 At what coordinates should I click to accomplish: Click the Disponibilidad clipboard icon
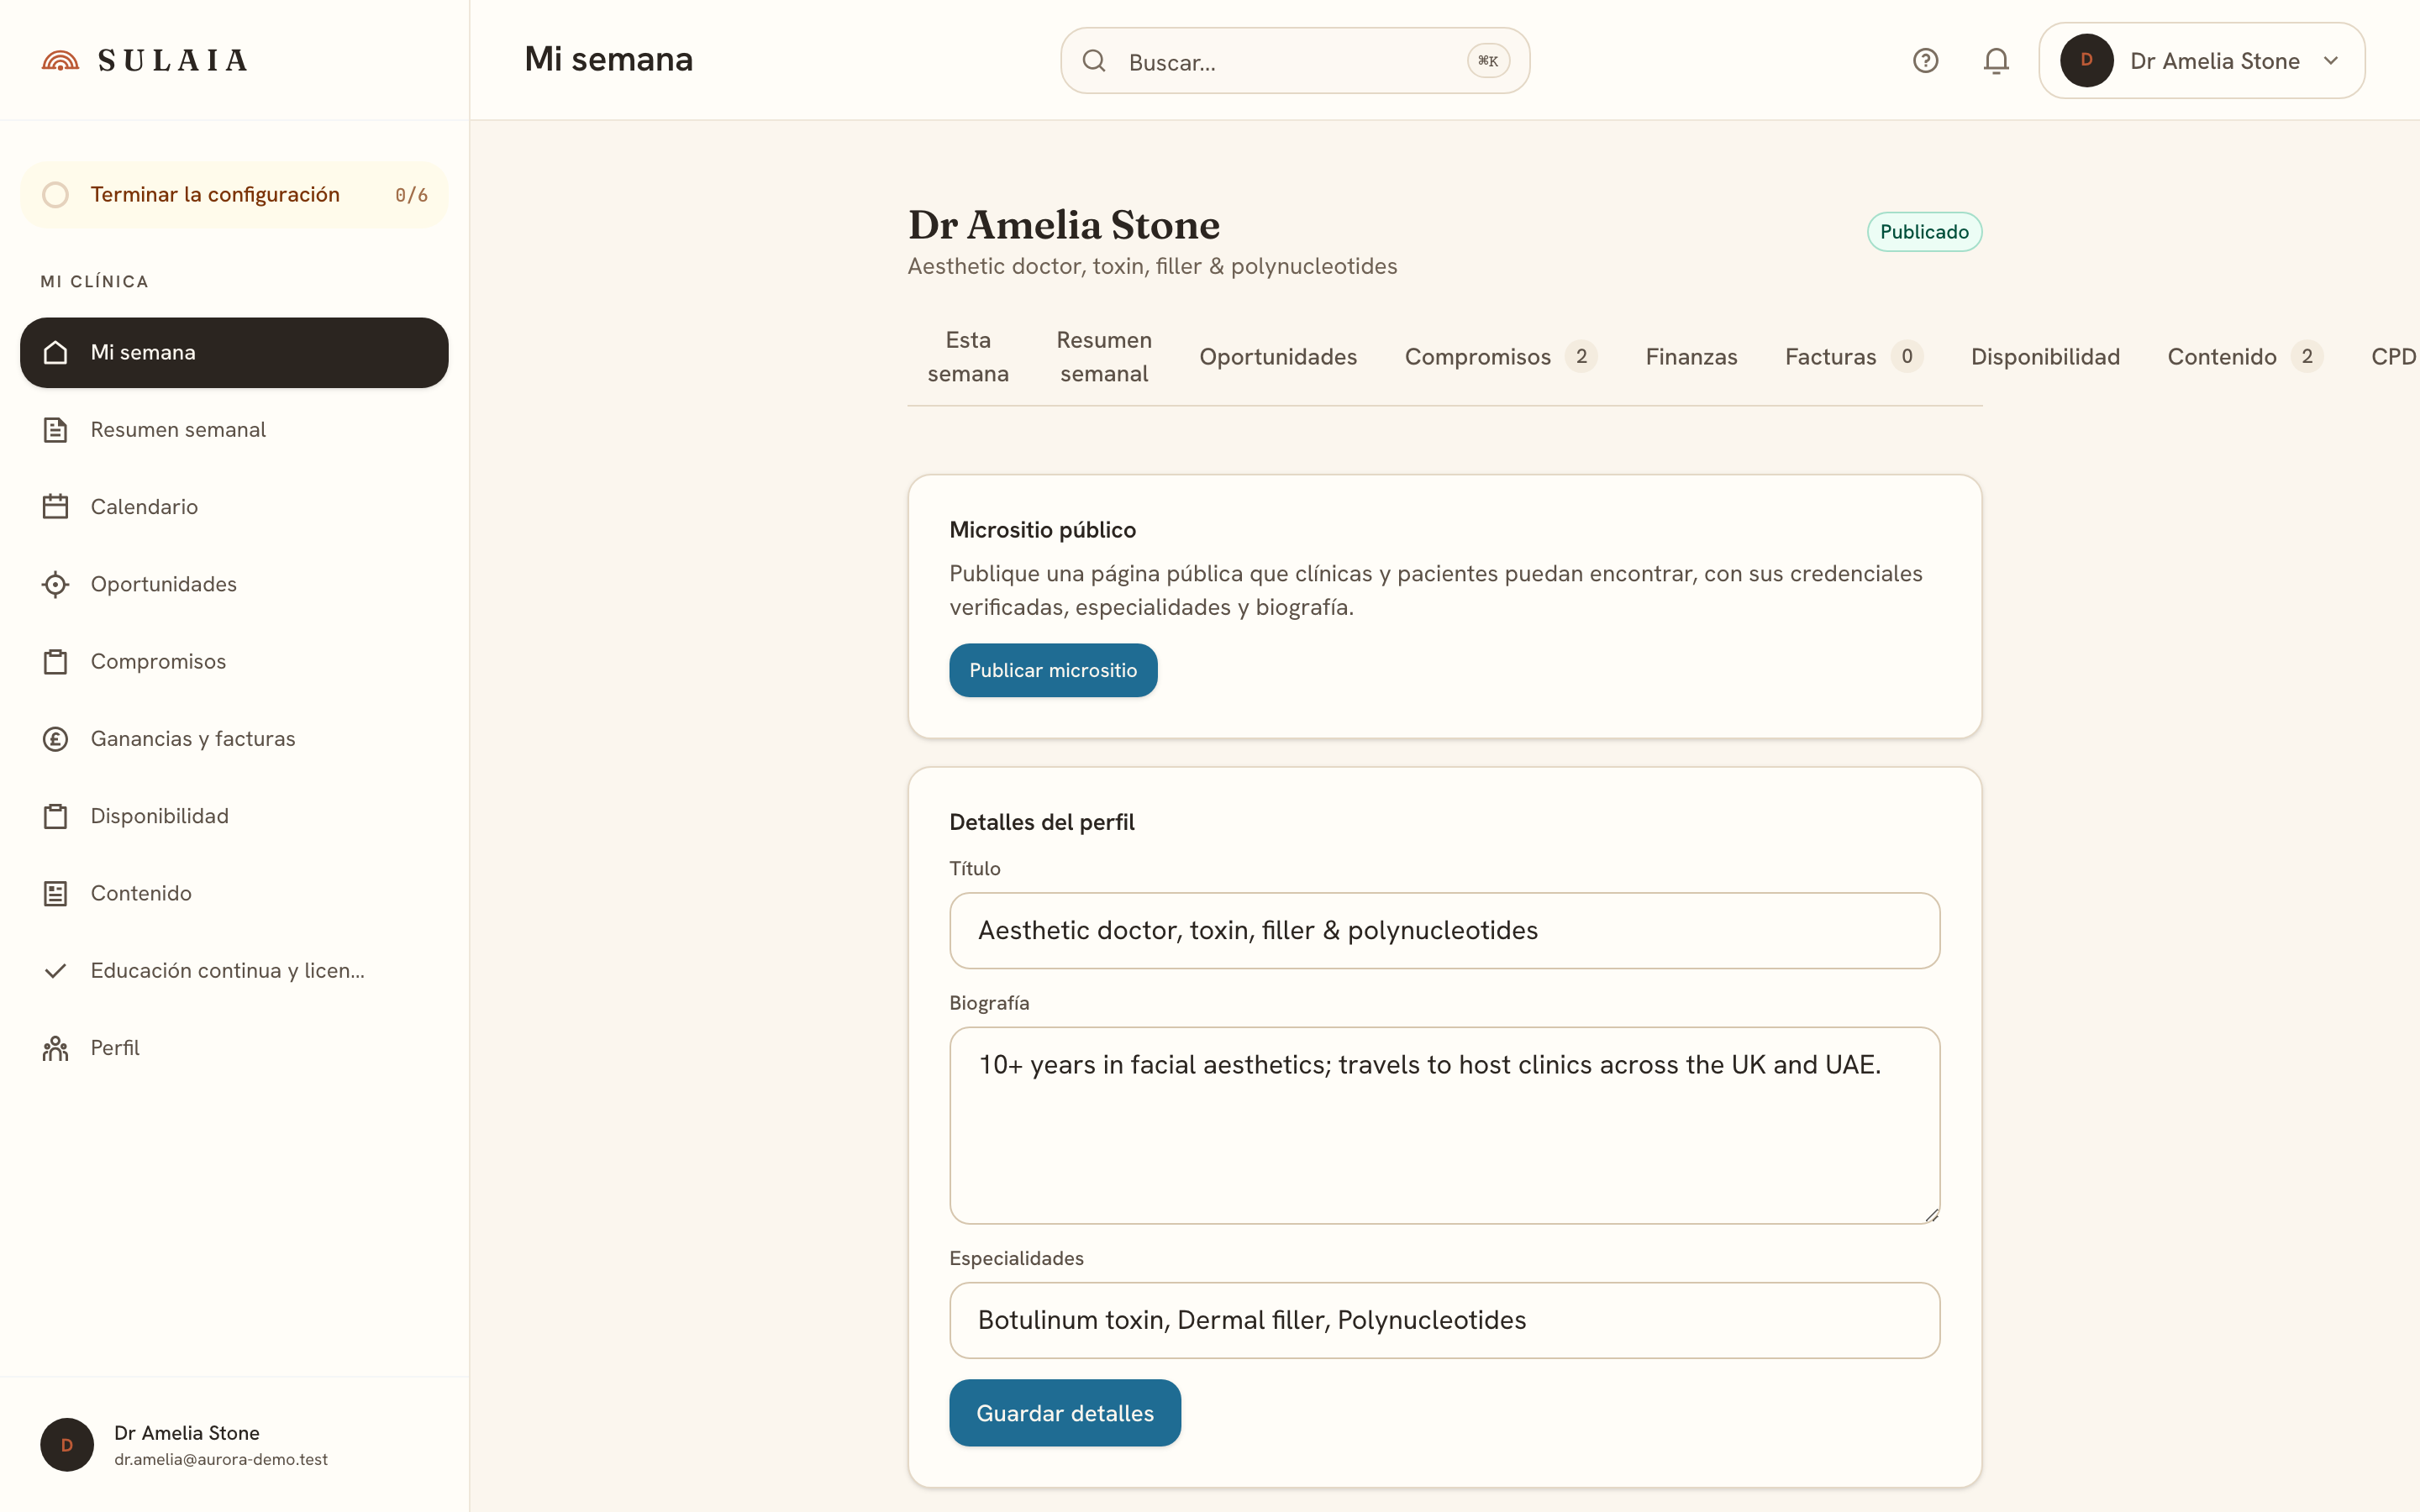[x=56, y=816]
